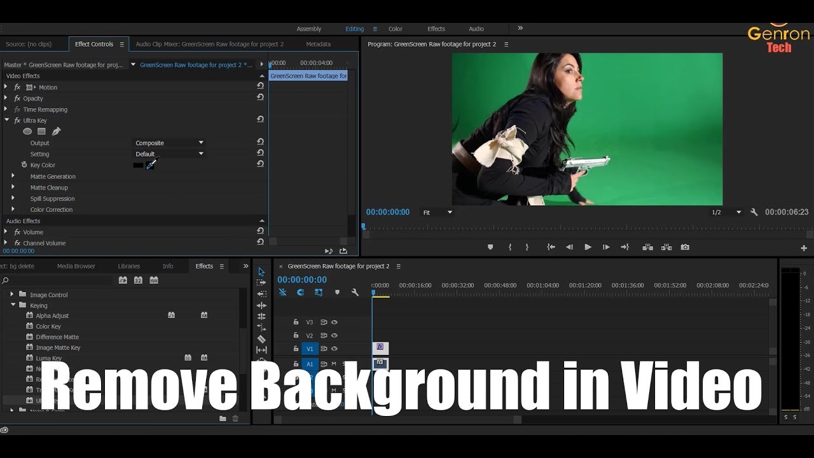Viewport: 814px width, 458px height.
Task: Filter effects by 32-bit color
Action: point(138,280)
